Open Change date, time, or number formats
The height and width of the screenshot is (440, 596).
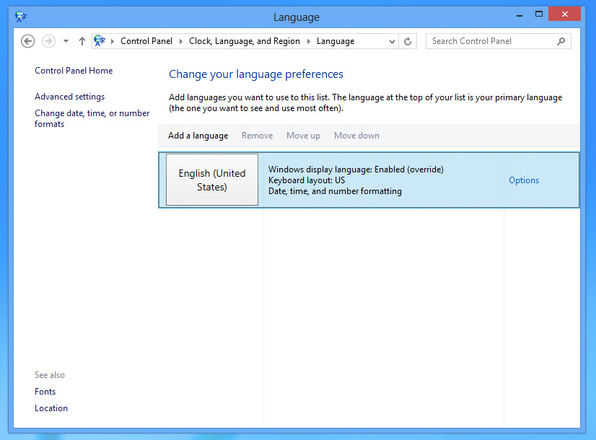92,118
